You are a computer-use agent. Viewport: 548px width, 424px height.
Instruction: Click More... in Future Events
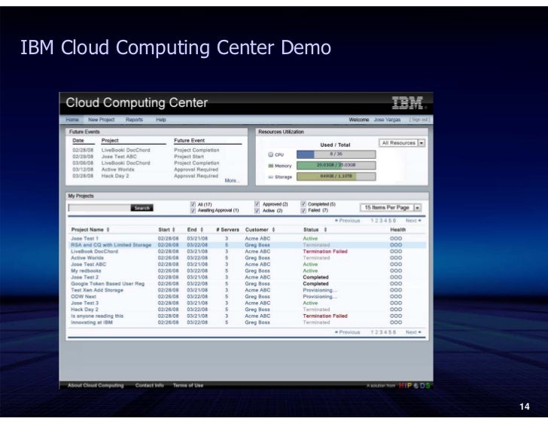232,181
